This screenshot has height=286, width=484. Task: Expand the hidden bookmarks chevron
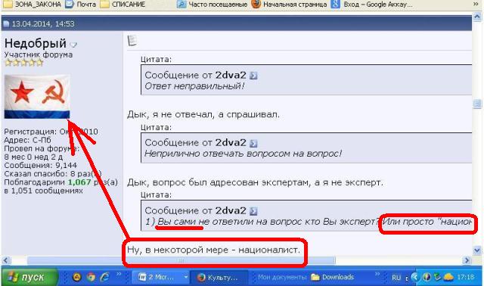coord(476,4)
